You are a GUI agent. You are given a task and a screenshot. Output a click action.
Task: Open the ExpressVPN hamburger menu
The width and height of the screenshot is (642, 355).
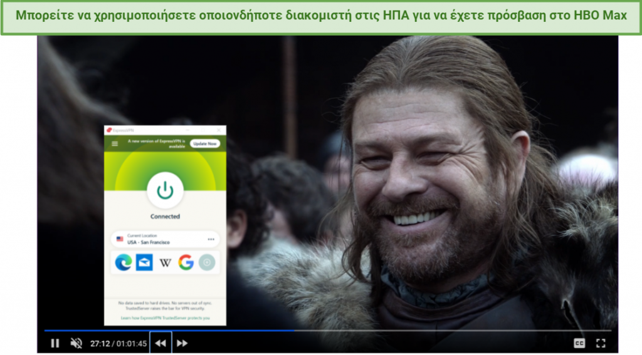[x=115, y=143]
